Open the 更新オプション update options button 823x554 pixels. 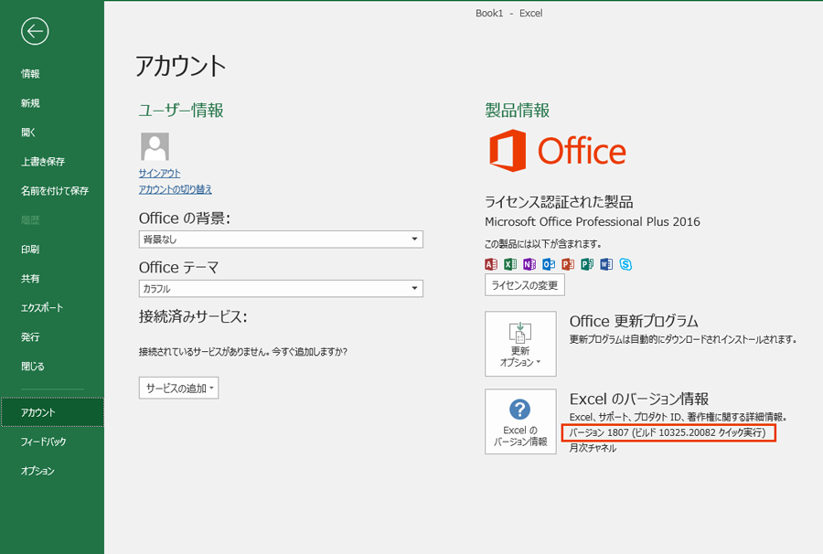(x=520, y=344)
